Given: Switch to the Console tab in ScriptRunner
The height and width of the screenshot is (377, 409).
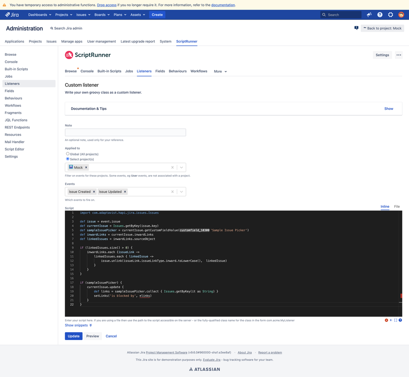Looking at the screenshot, I should [87, 71].
